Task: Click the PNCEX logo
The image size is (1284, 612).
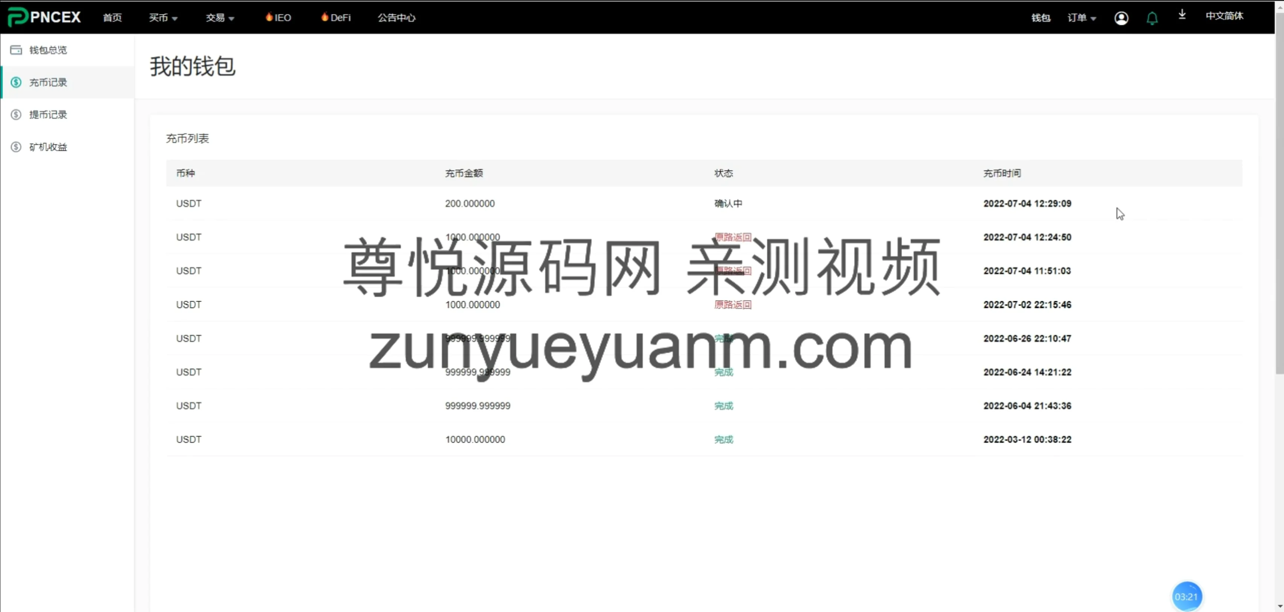Action: point(44,17)
